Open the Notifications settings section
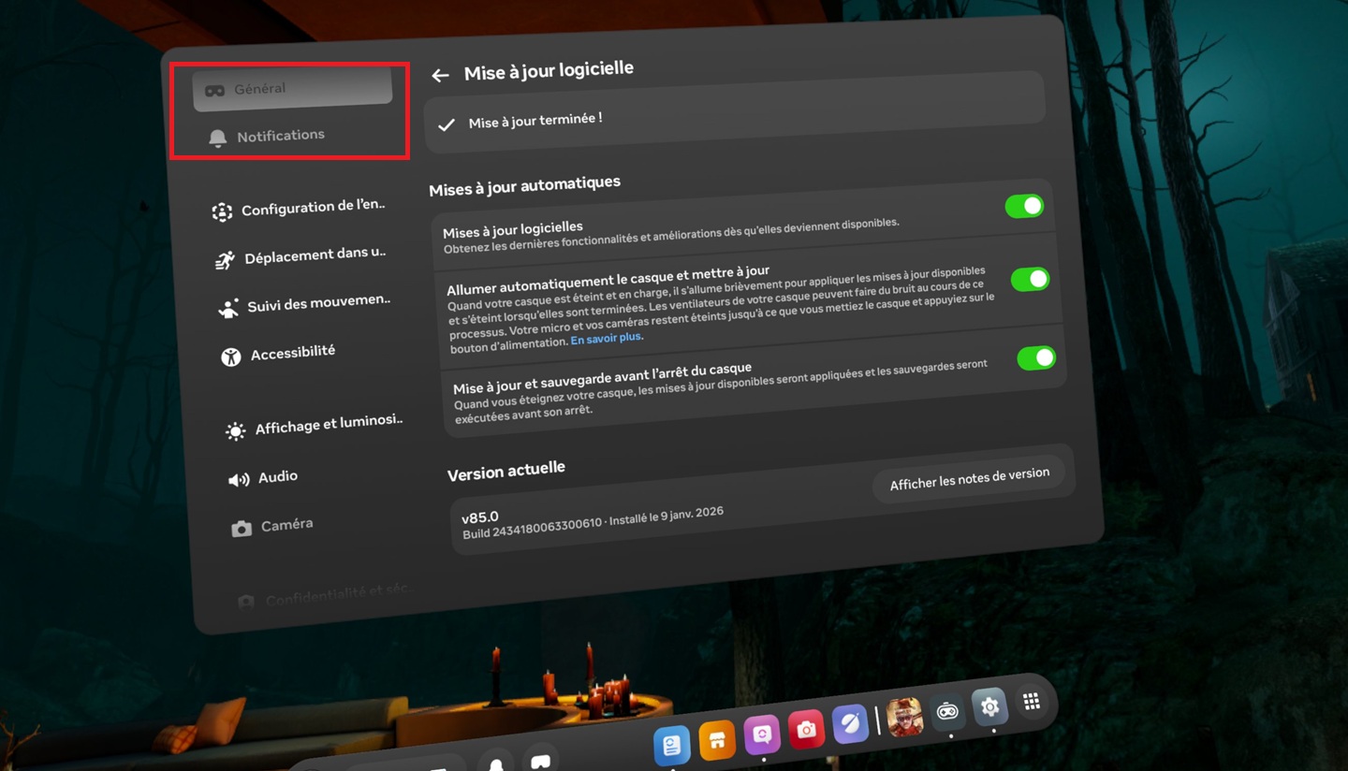1348x771 pixels. tap(280, 136)
